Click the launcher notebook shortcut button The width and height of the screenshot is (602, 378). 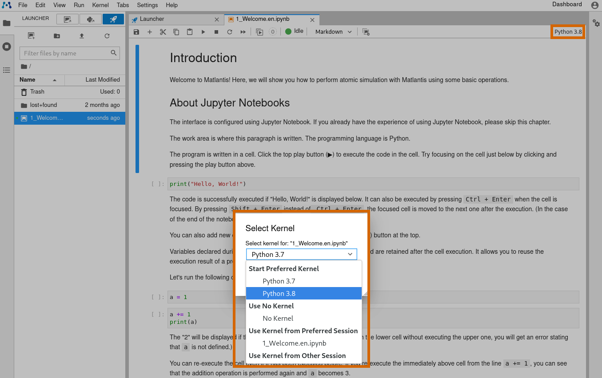(x=68, y=19)
